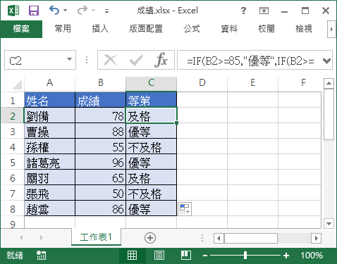Expand the Name Box dropdown
This screenshot has height=264, width=337.
tap(69, 59)
